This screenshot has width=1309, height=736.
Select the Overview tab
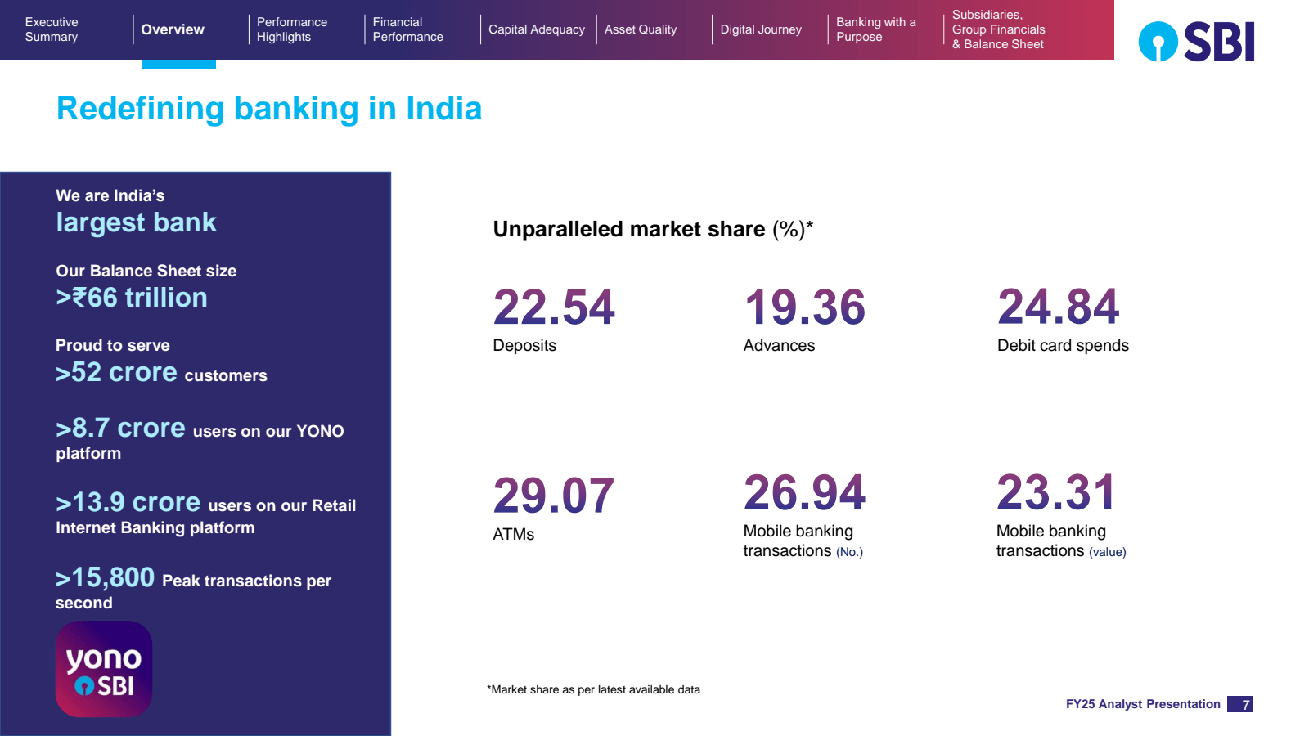[x=173, y=29]
